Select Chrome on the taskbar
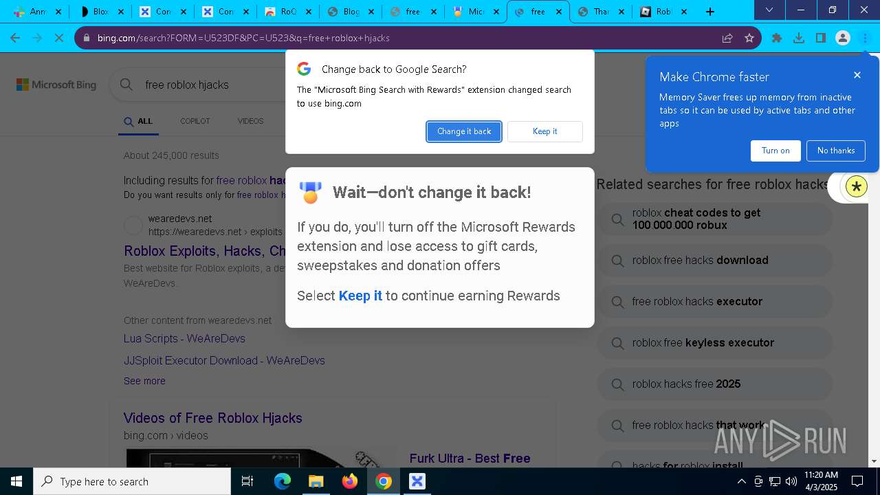 (384, 481)
